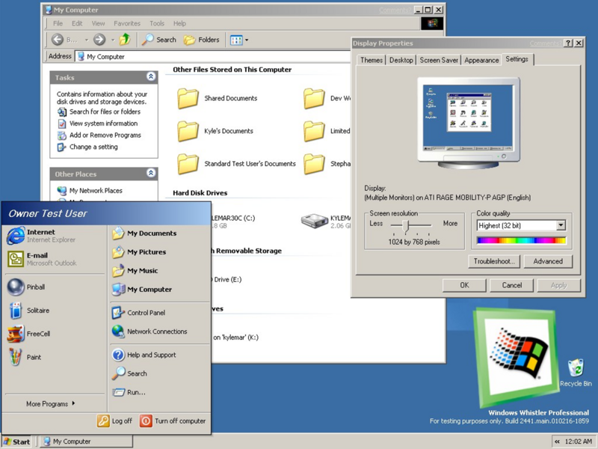Collapse the Other Places panel

point(151,174)
